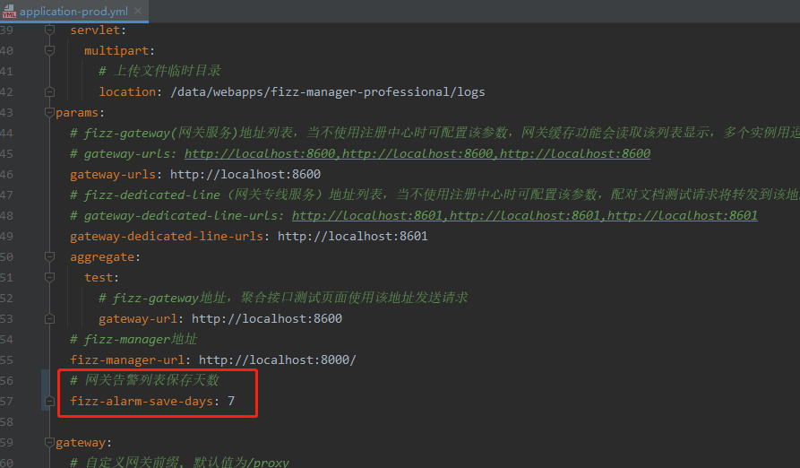Click the fizz-dedicated-line comment text
Viewport: 800px width, 468px height.
point(434,195)
